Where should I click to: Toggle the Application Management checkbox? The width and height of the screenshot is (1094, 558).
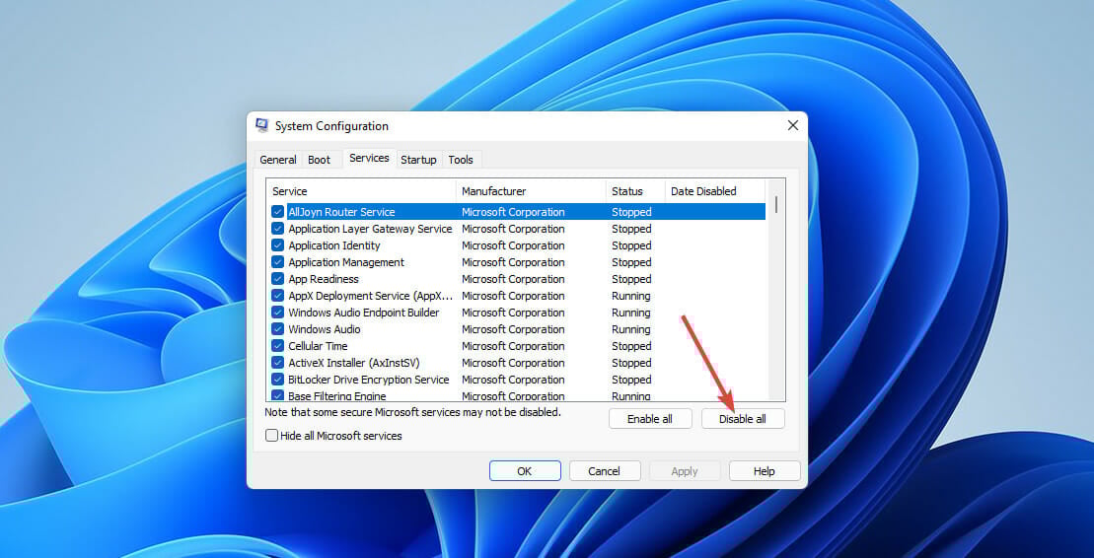pyautogui.click(x=277, y=262)
